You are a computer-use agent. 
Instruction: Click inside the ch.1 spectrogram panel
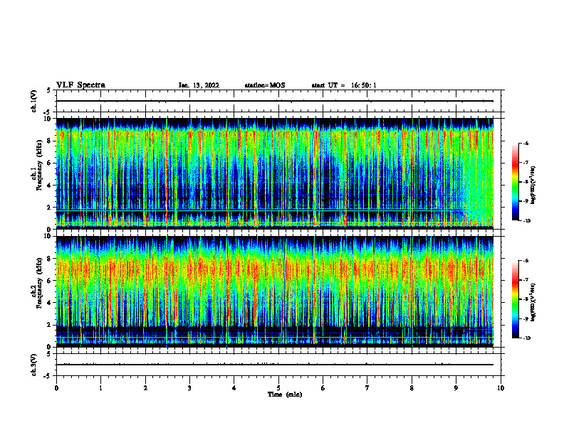[x=275, y=173]
